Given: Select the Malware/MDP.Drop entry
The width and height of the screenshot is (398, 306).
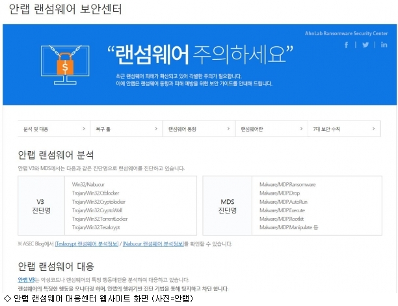Looking at the screenshot, I should (x=280, y=193).
